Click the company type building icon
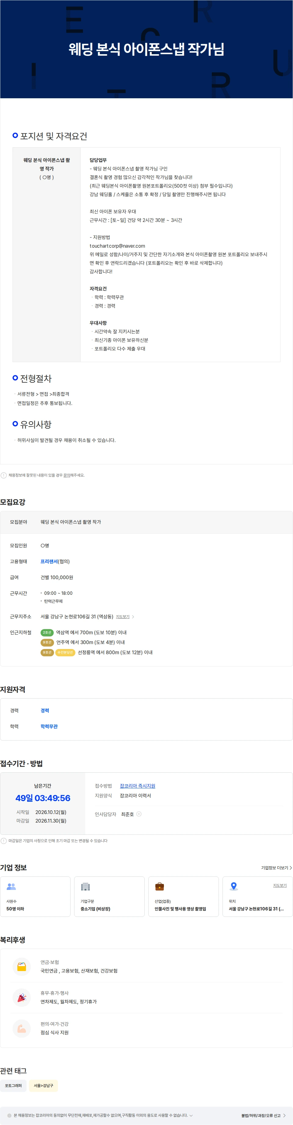Viewport: 293px width, 1125px height. pyautogui.click(x=85, y=887)
